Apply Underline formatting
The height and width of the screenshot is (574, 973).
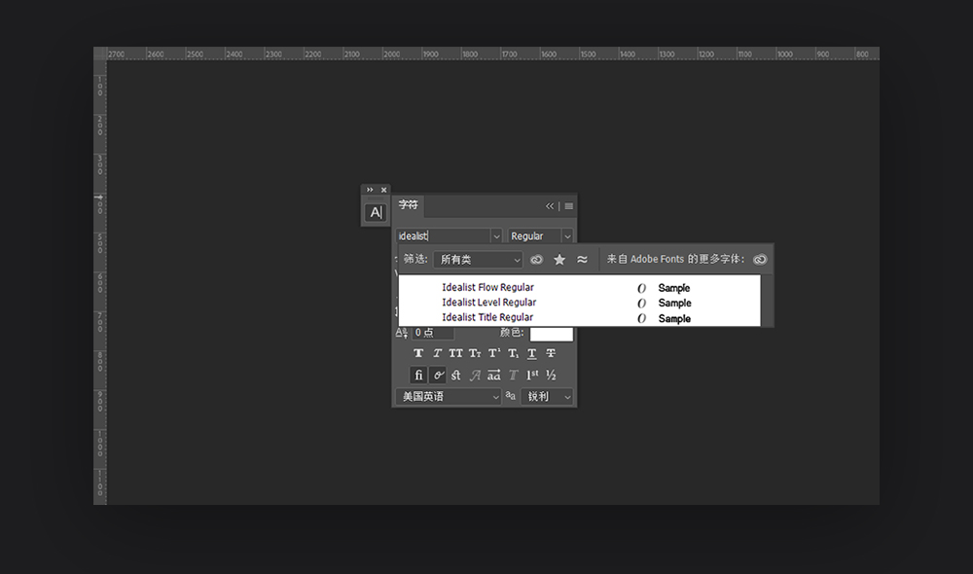[532, 353]
